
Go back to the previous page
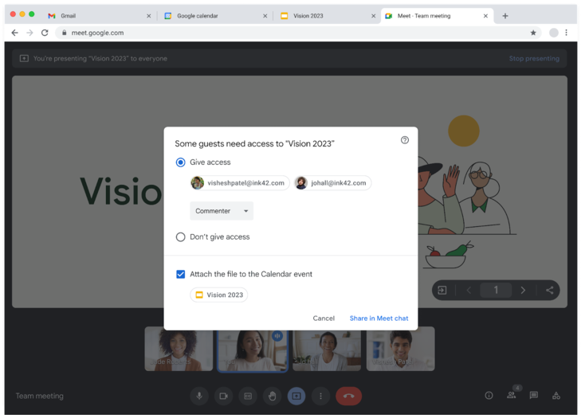click(15, 33)
